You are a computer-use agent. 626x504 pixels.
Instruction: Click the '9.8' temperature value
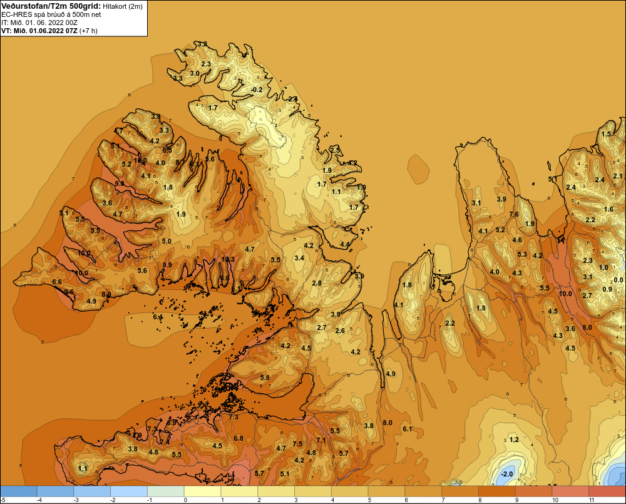pyautogui.click(x=120, y=183)
